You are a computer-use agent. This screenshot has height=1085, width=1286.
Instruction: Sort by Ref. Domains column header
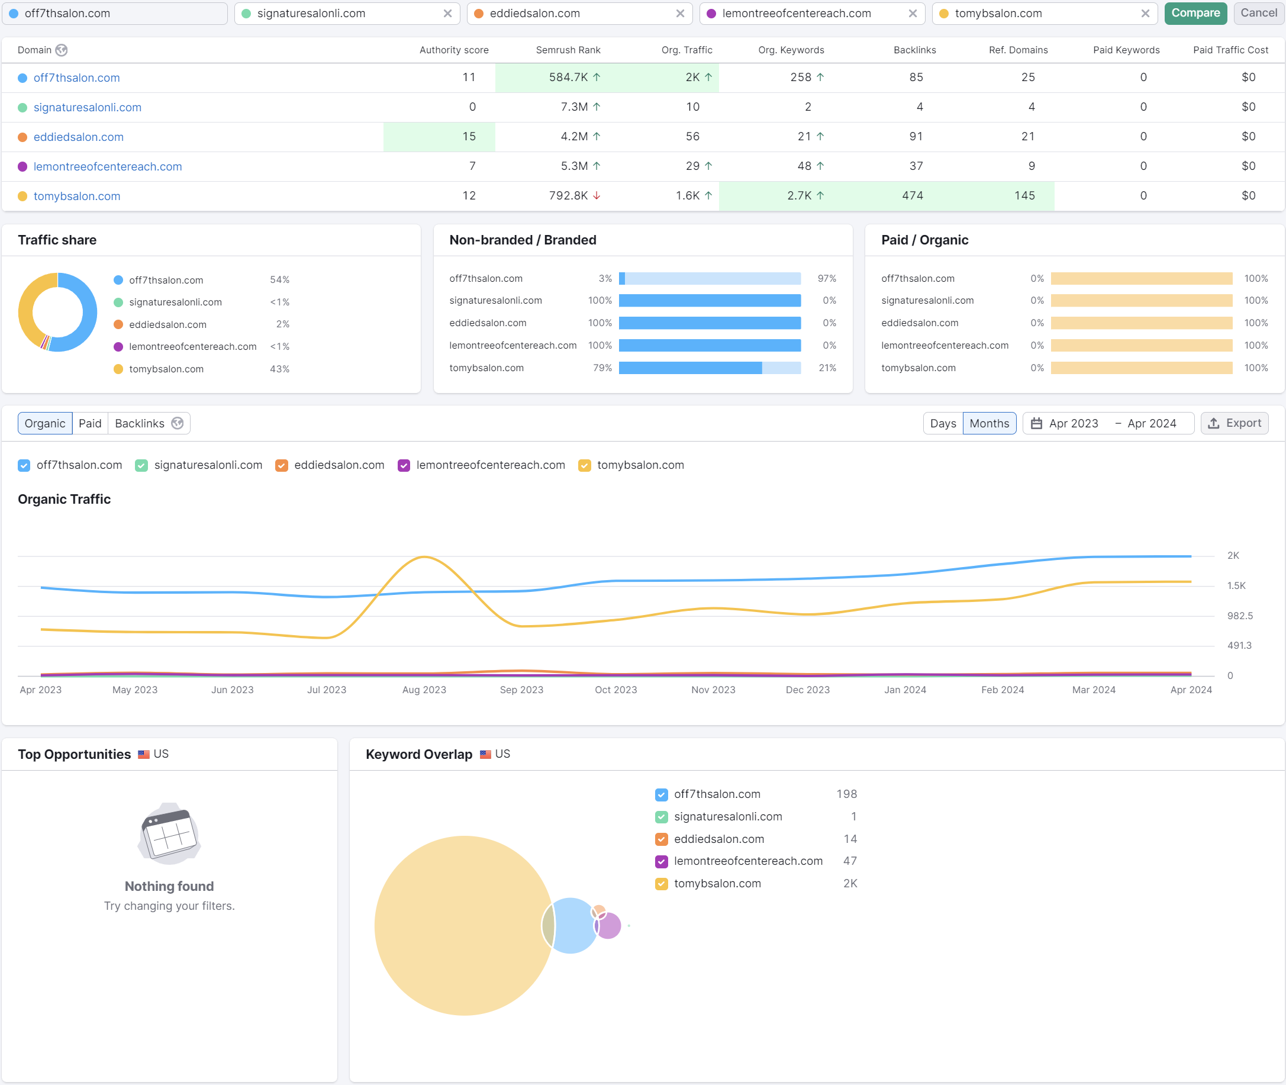[1018, 50]
